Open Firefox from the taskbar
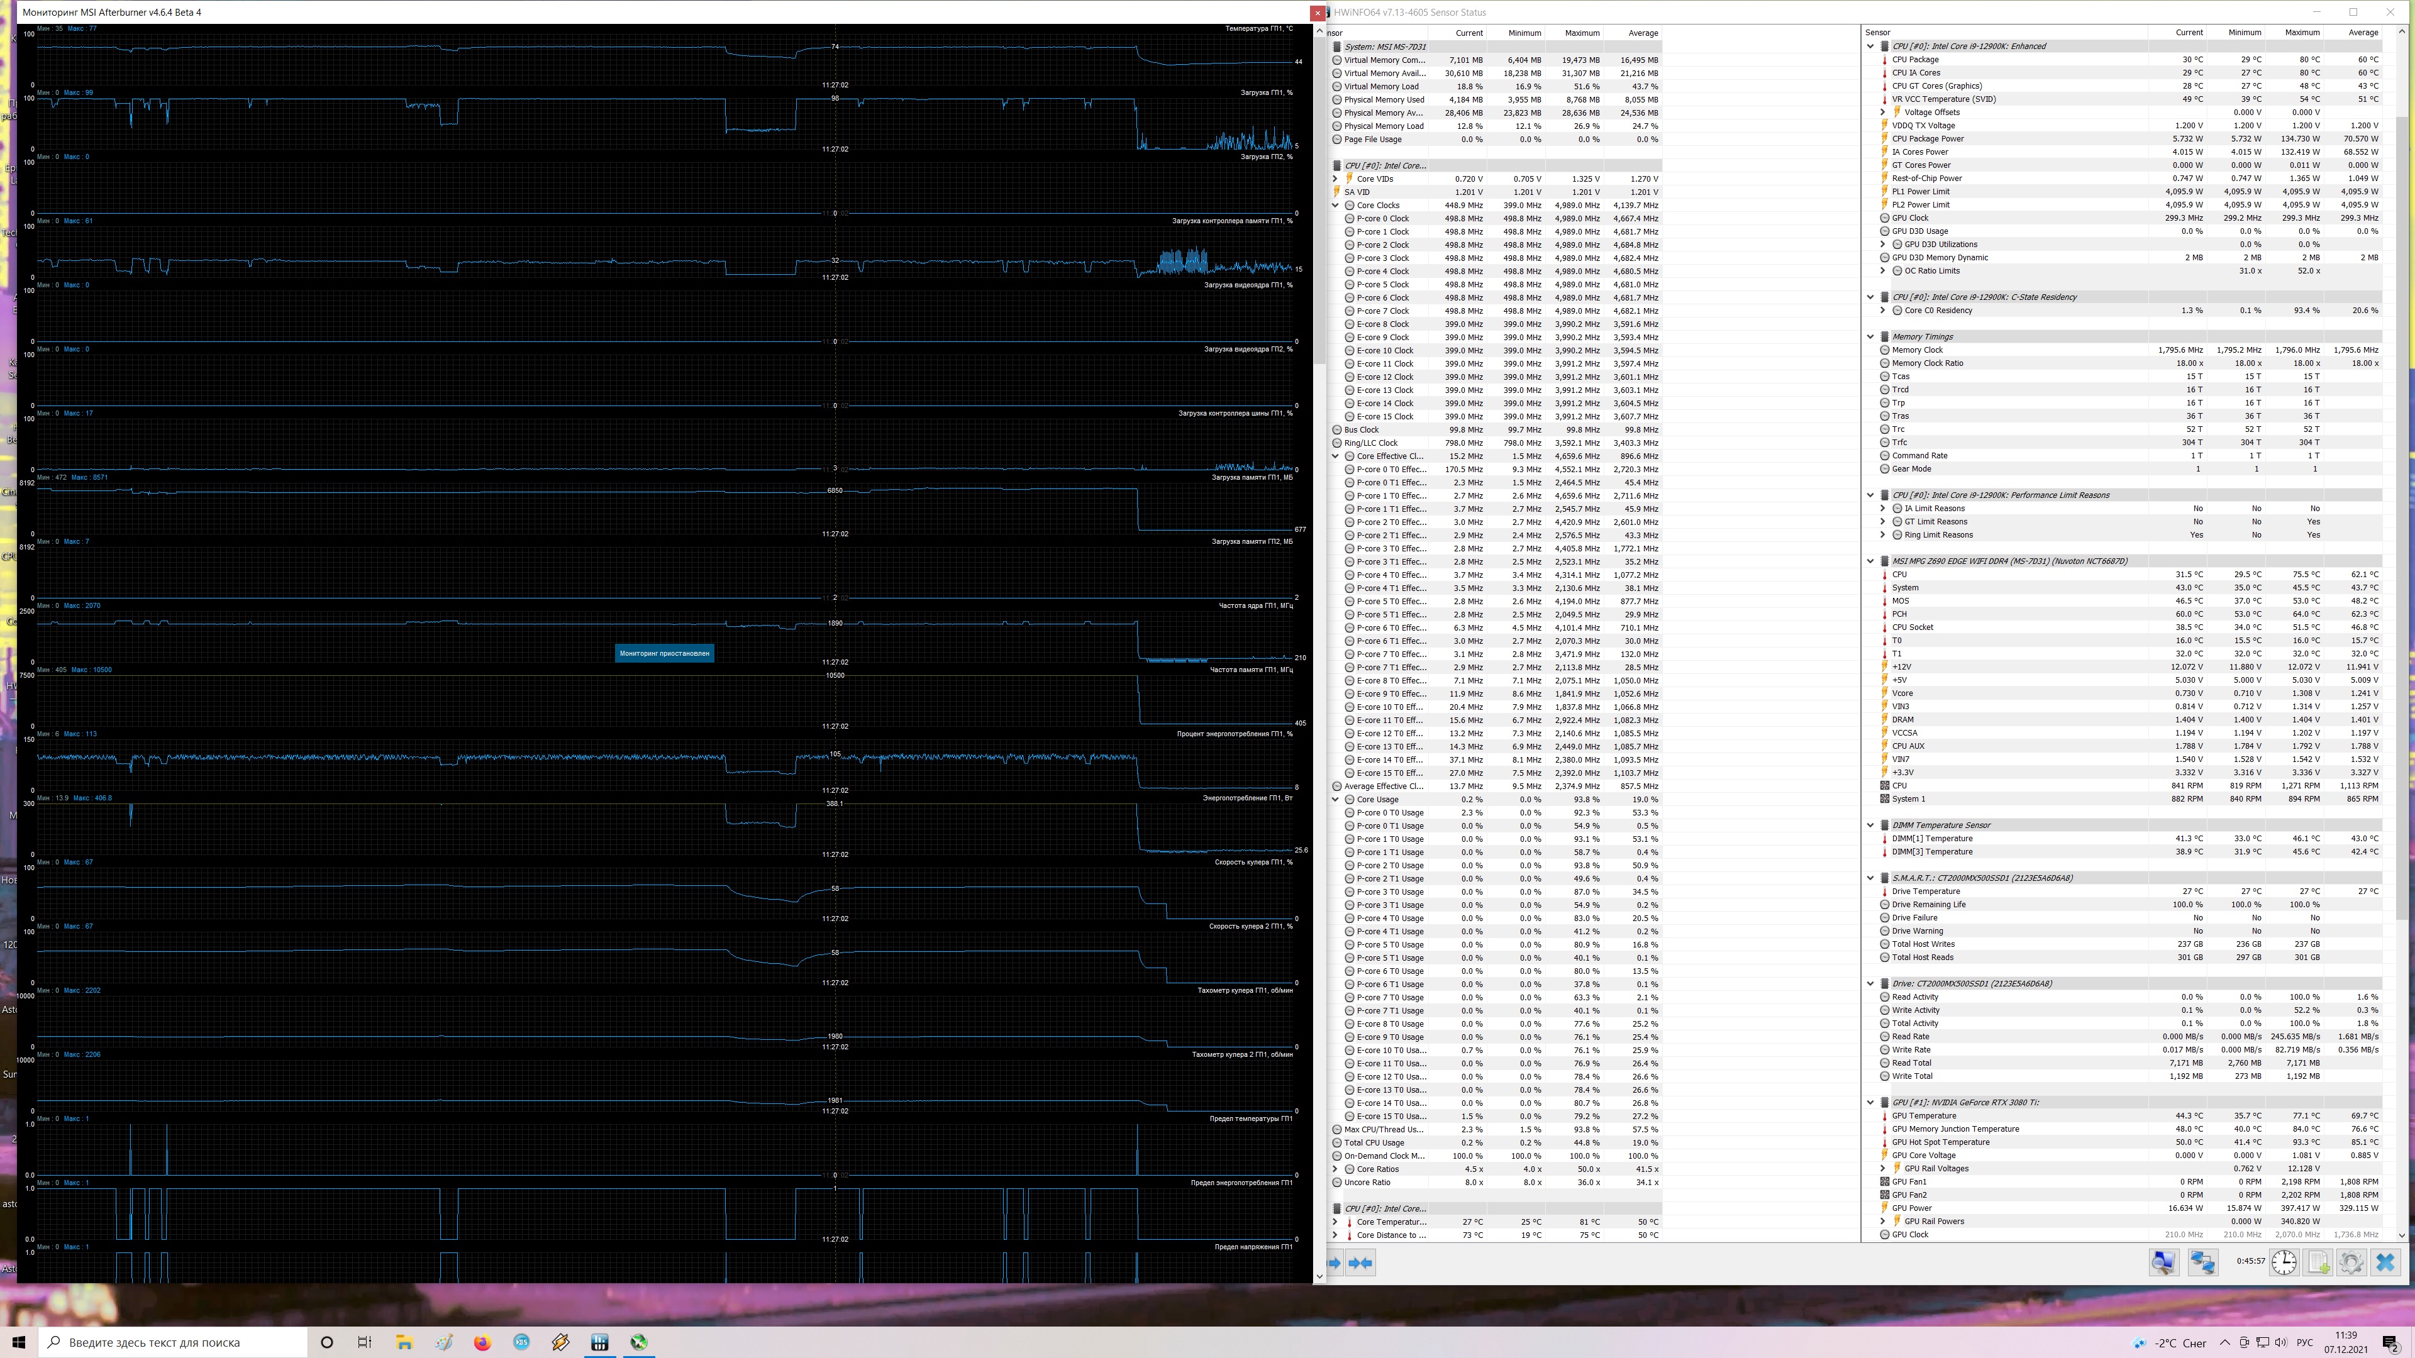Screen dimensions: 2415x1358 [x=482, y=1342]
